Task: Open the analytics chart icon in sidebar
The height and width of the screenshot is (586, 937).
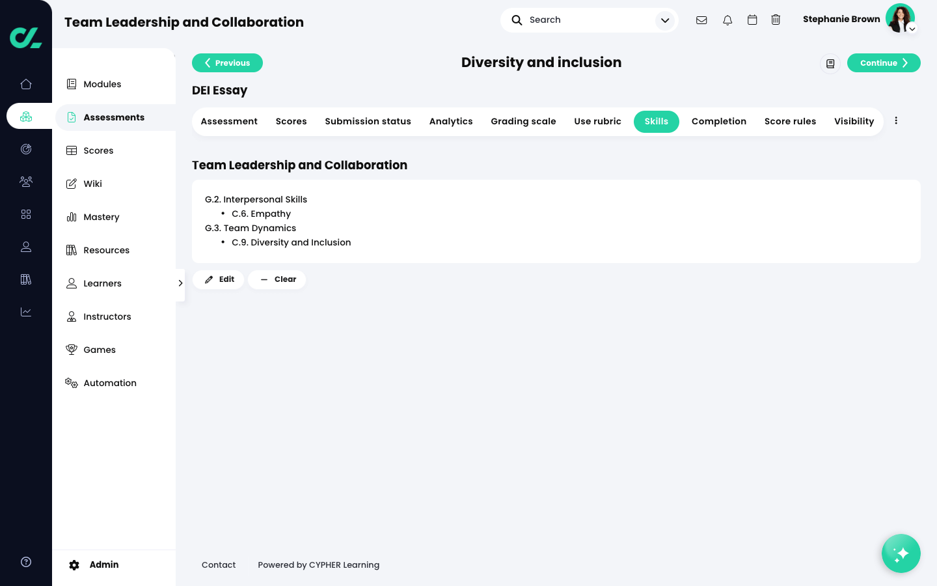Action: (26, 312)
